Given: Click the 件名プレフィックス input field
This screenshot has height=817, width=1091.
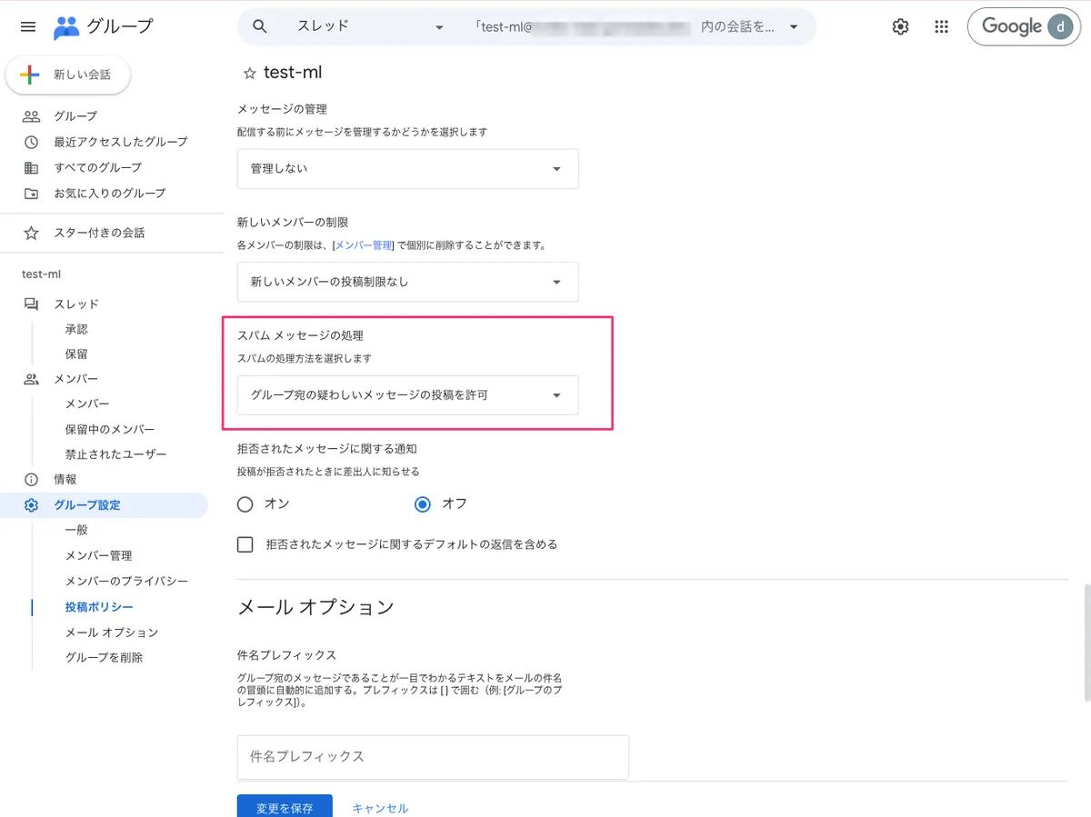Looking at the screenshot, I should click(433, 757).
